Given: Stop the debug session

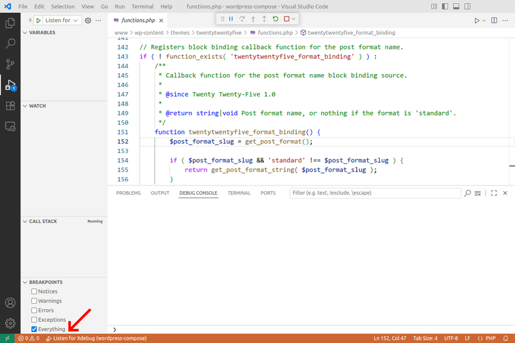Looking at the screenshot, I should (x=286, y=19).
